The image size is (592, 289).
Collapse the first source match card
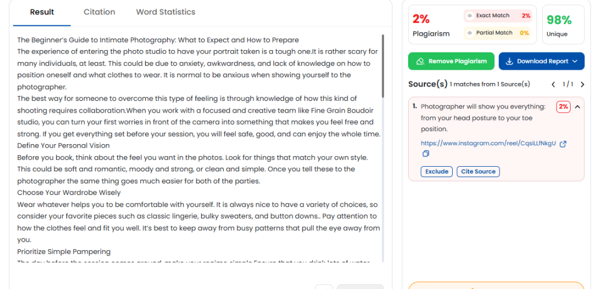tap(578, 107)
